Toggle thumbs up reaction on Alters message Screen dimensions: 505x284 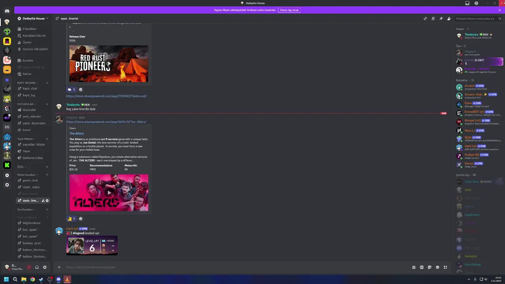[71, 219]
